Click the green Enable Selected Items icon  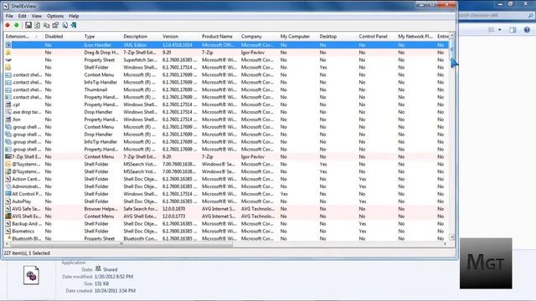(x=17, y=25)
